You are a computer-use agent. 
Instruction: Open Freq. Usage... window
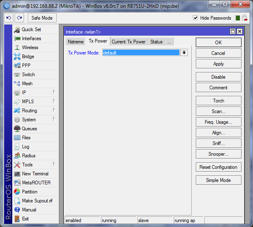[x=219, y=122]
